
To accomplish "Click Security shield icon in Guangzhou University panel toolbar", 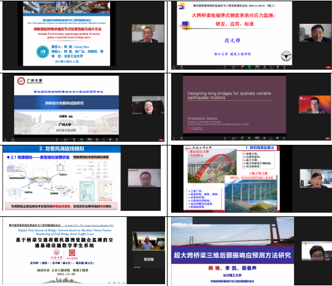I will 56,139.
